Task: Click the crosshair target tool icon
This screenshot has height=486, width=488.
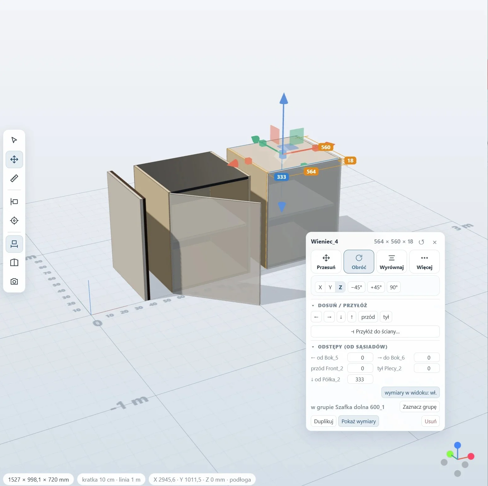Action: (14, 220)
